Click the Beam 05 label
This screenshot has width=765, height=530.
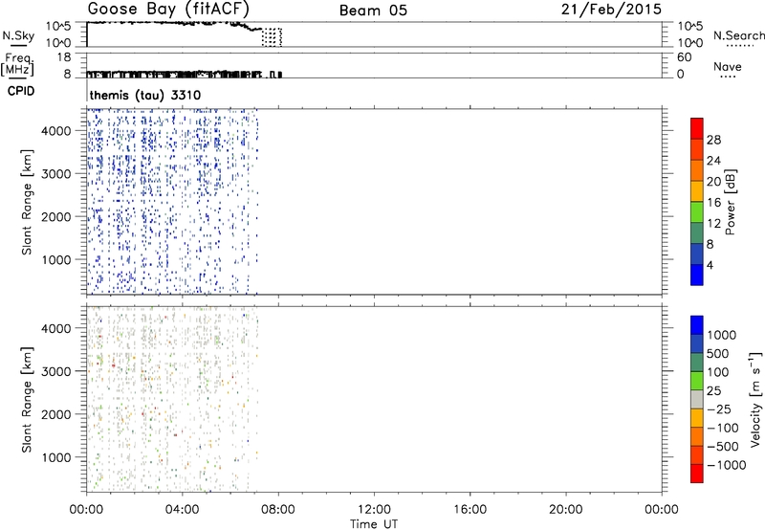(x=373, y=11)
